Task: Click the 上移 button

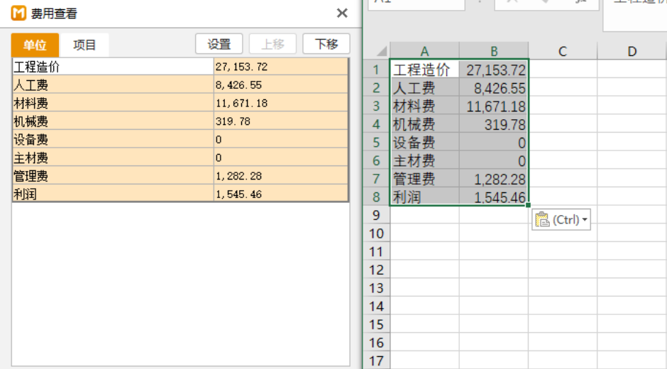Action: 272,44
